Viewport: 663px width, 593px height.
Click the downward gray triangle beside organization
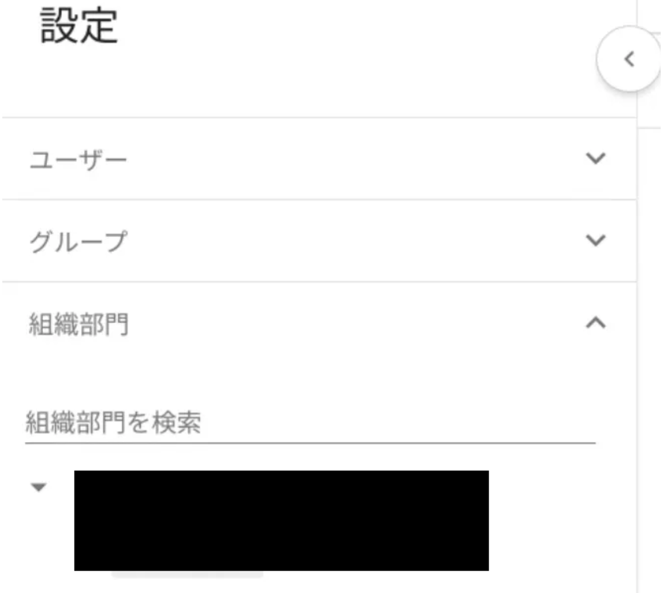pyautogui.click(x=38, y=487)
